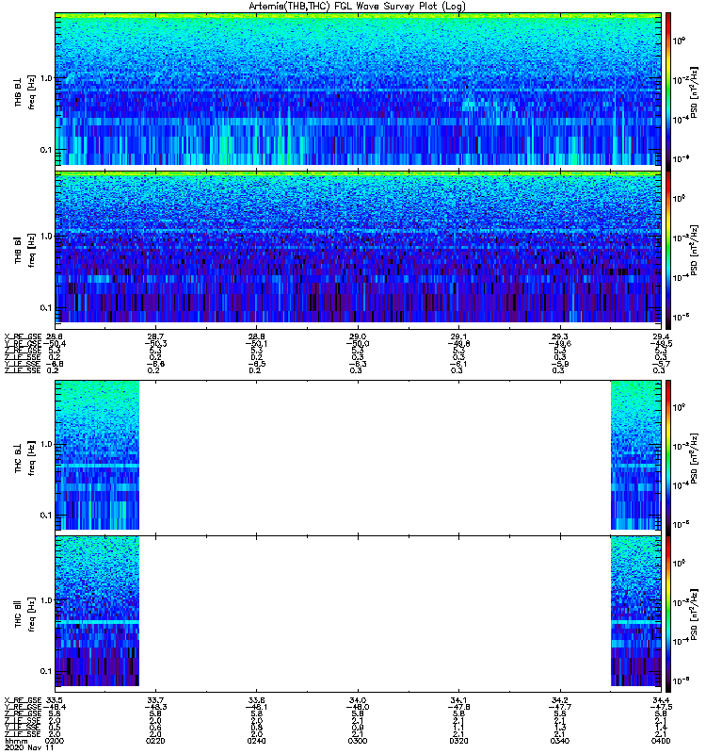706x754 pixels.
Task: Click the 0.1 frequency tick of THC B-perpendicular panel
Action: click(45, 516)
